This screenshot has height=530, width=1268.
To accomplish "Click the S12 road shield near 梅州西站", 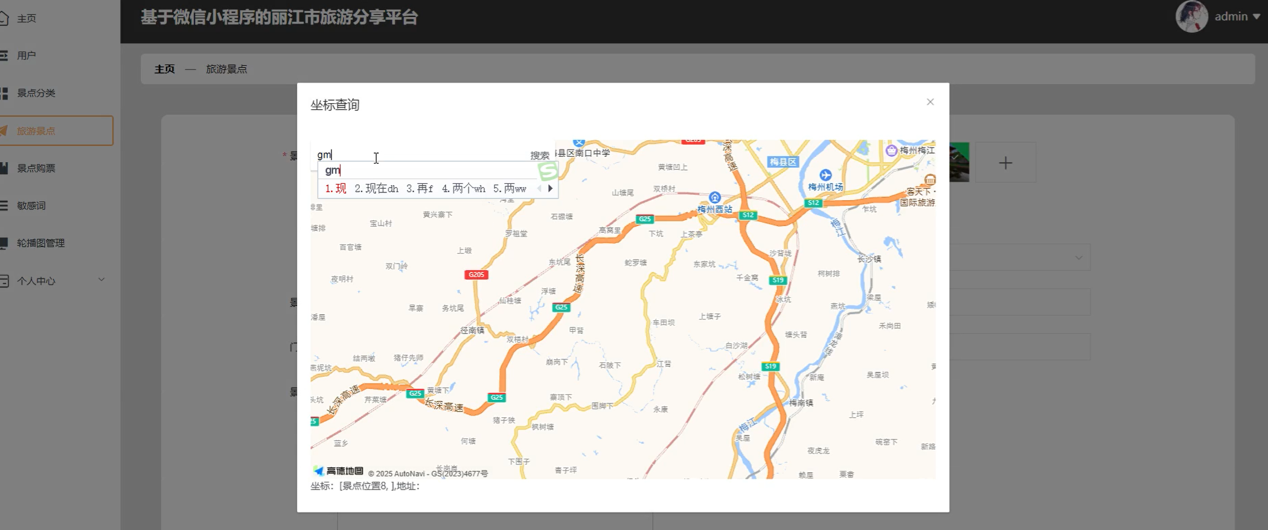I will coord(748,215).
